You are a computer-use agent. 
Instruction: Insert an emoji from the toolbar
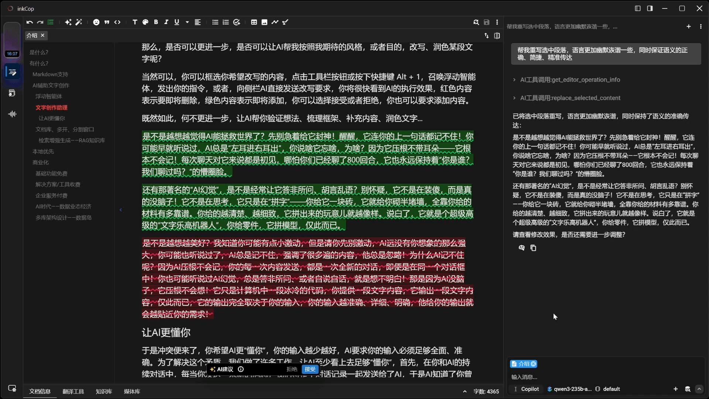(x=96, y=22)
